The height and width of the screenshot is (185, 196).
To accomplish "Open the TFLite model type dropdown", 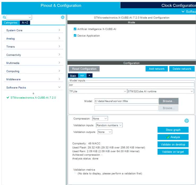I will [x=97, y=91].
